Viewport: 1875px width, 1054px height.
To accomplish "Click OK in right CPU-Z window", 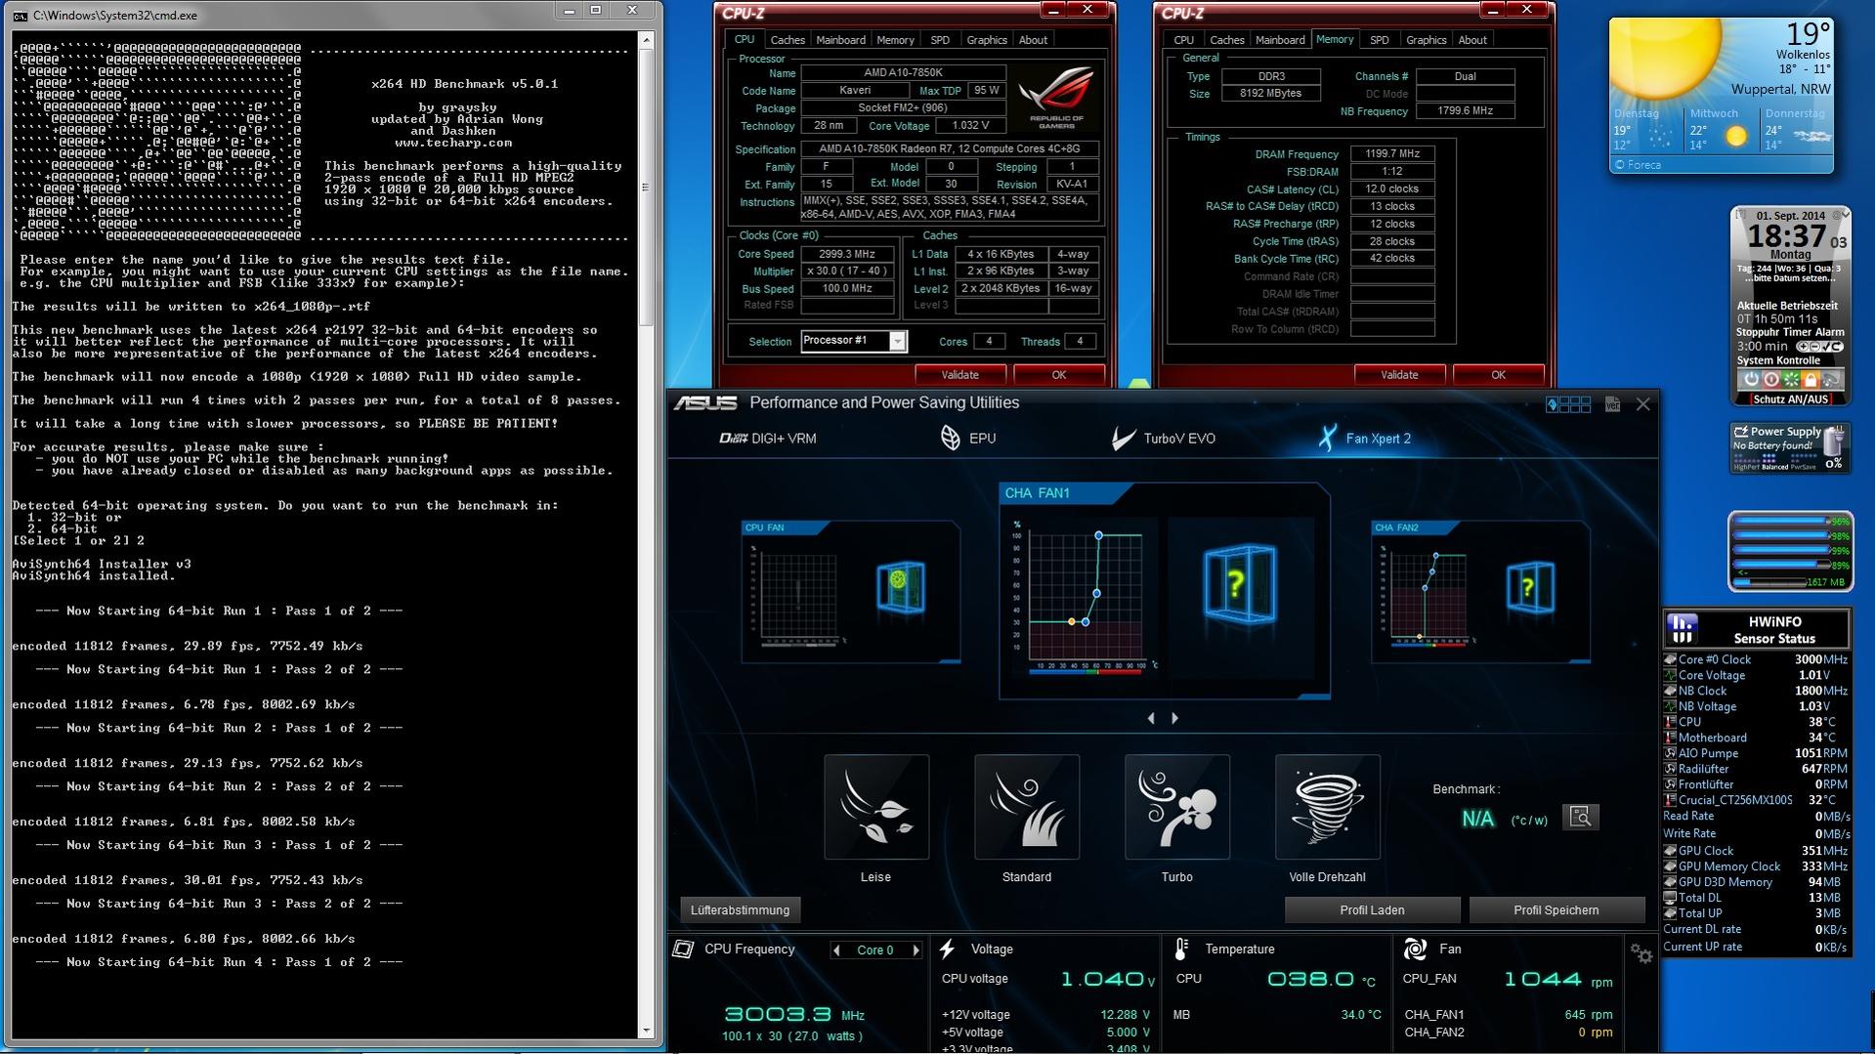I will coord(1499,375).
